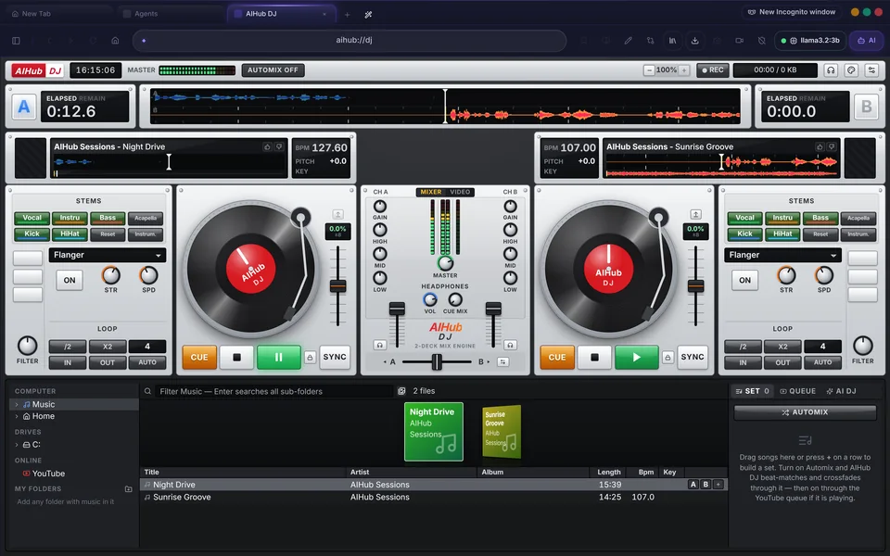Viewport: 890px width, 556px height.
Task: Open the Flanger effect dropdown on deck B
Action: pos(782,256)
